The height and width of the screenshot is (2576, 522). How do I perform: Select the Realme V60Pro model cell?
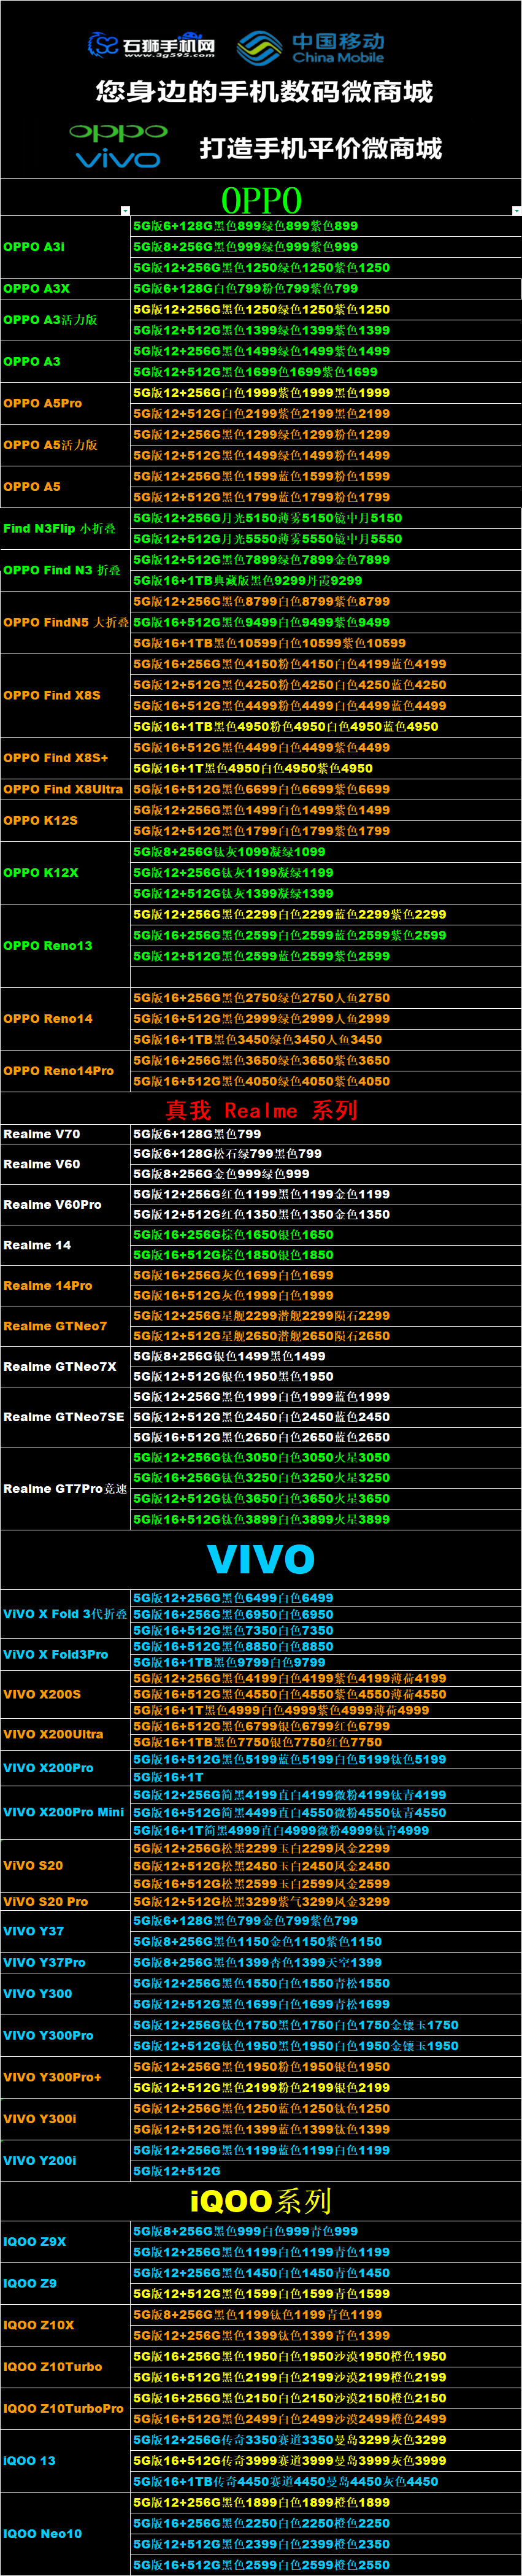66,1205
